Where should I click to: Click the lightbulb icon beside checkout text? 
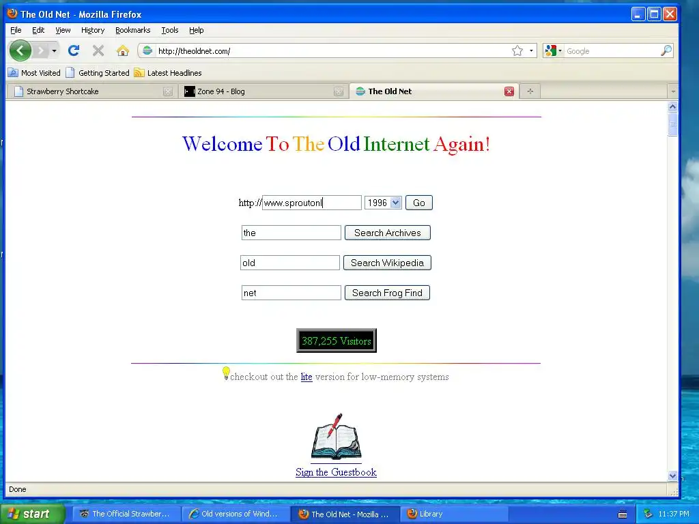226,373
